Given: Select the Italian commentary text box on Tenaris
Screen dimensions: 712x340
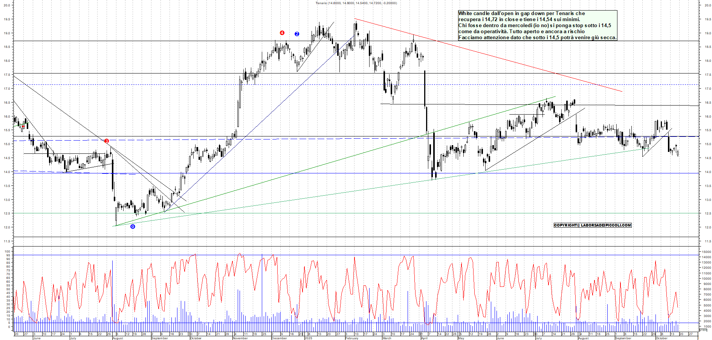Looking at the screenshot, I should (x=537, y=26).
